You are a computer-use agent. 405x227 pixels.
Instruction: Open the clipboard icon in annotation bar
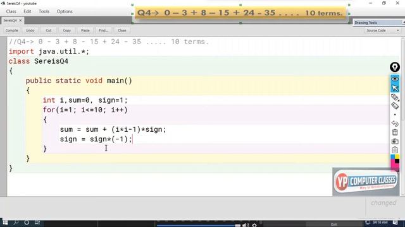tap(395, 150)
